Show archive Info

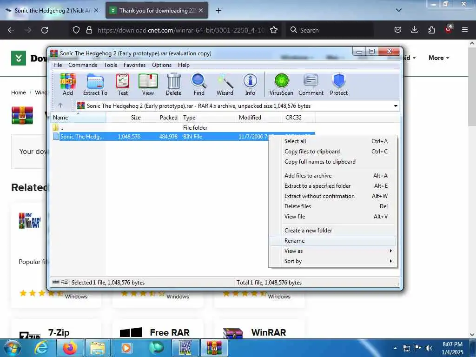[x=250, y=85]
